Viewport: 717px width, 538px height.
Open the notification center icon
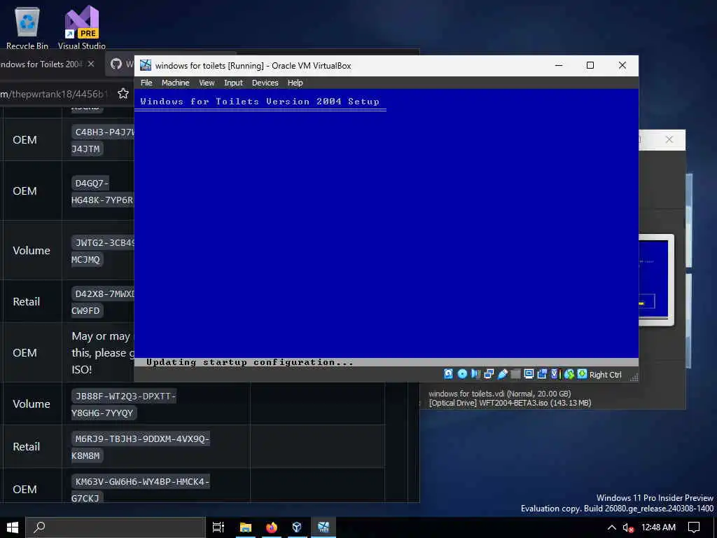coord(694,527)
